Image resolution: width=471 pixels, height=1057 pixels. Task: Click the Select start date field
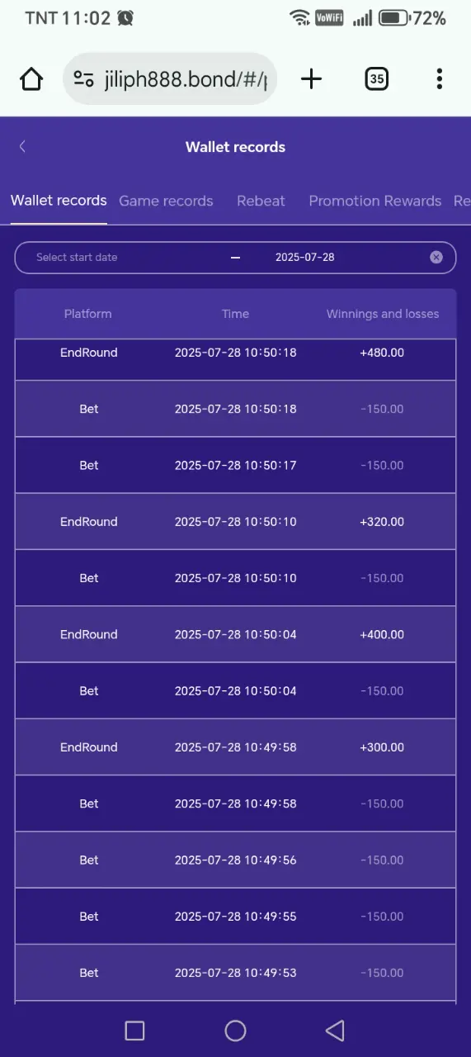tap(77, 257)
